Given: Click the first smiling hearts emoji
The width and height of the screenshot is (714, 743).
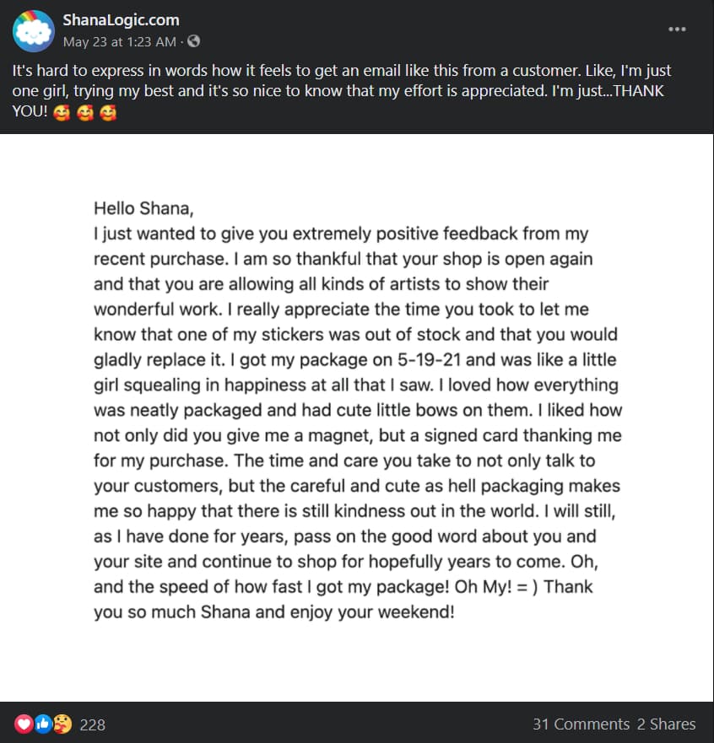Looking at the screenshot, I should pos(62,113).
